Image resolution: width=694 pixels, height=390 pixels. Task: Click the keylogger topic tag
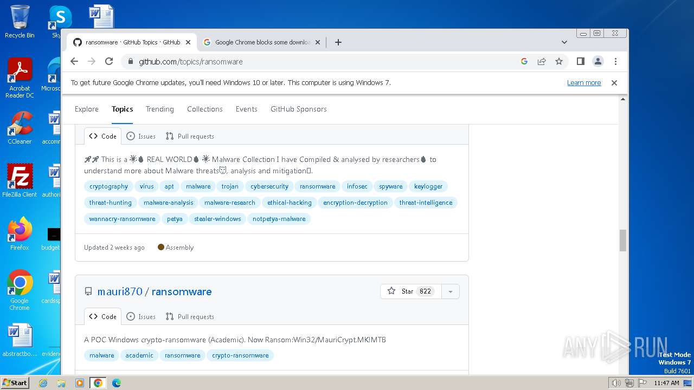click(x=428, y=186)
